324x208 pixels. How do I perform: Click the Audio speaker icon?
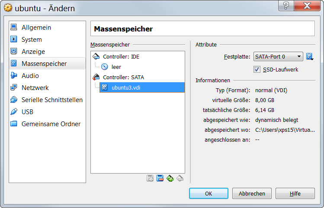(x=14, y=75)
